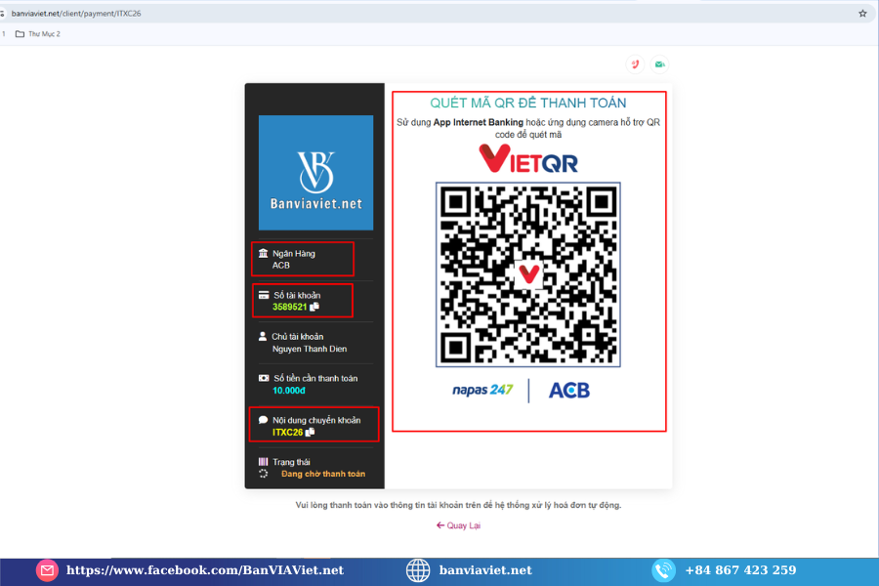Screen dimensions: 879x586
Task: Click the person icon beside Chủ tài khoản
Action: click(263, 336)
